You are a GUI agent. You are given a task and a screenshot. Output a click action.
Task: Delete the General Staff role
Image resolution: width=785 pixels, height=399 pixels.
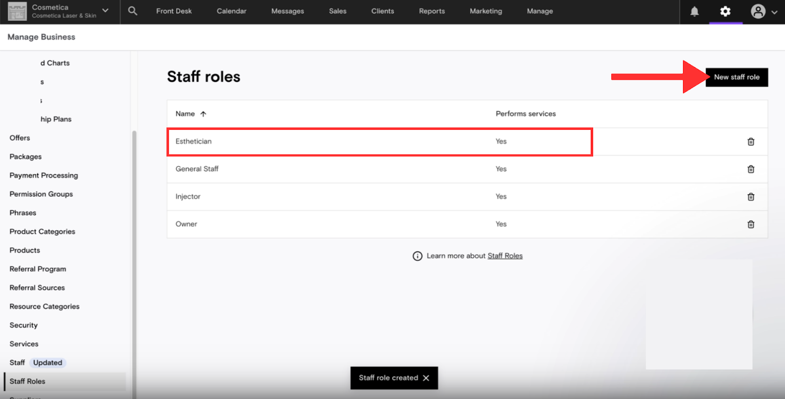[x=751, y=169]
